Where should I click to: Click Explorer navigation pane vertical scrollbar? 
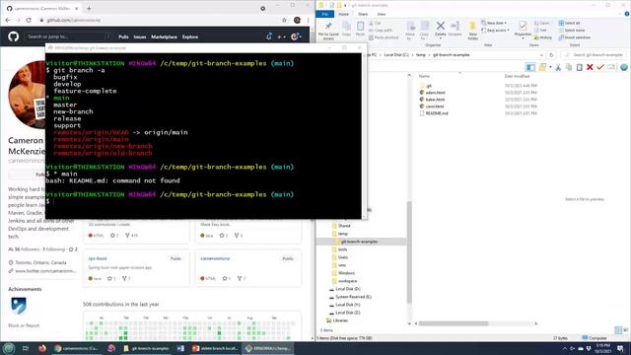[x=409, y=251]
